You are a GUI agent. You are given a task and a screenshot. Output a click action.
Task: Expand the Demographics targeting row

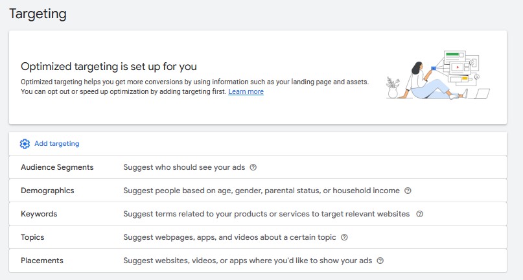click(47, 191)
